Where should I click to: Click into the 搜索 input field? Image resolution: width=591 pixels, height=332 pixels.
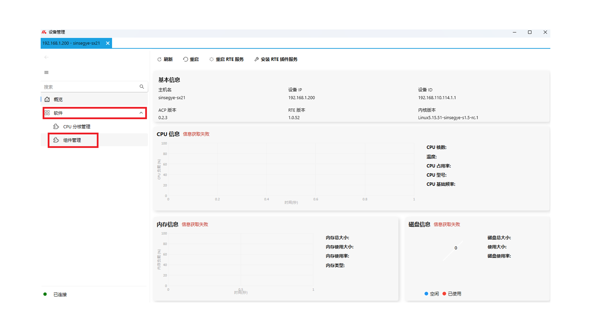(x=89, y=87)
